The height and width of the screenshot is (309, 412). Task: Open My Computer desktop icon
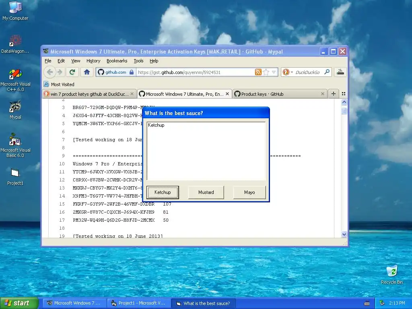click(15, 11)
